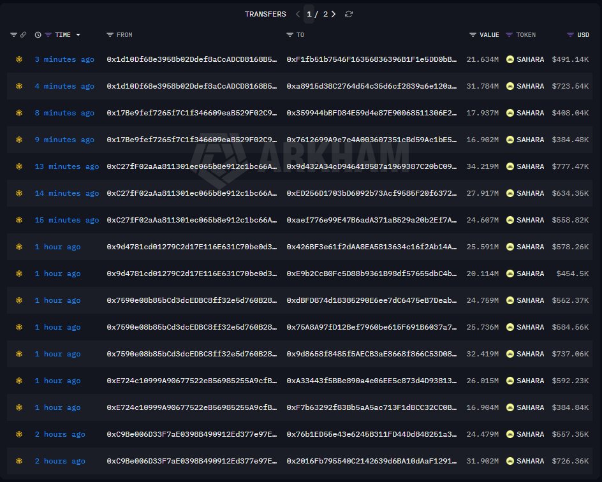Go to the next transfers page

tap(334, 14)
